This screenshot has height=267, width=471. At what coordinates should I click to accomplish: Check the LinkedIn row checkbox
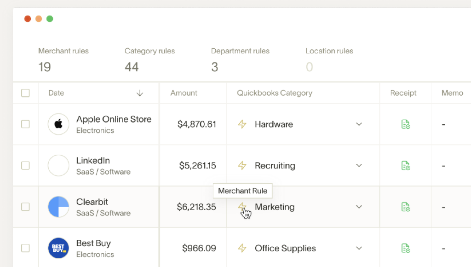click(x=26, y=165)
